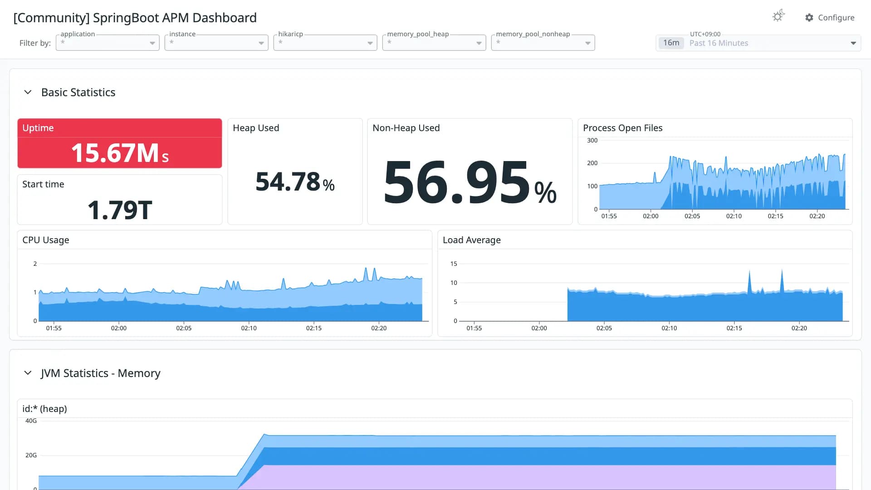Collapse the JVM Statistics - Memory section

click(x=28, y=373)
